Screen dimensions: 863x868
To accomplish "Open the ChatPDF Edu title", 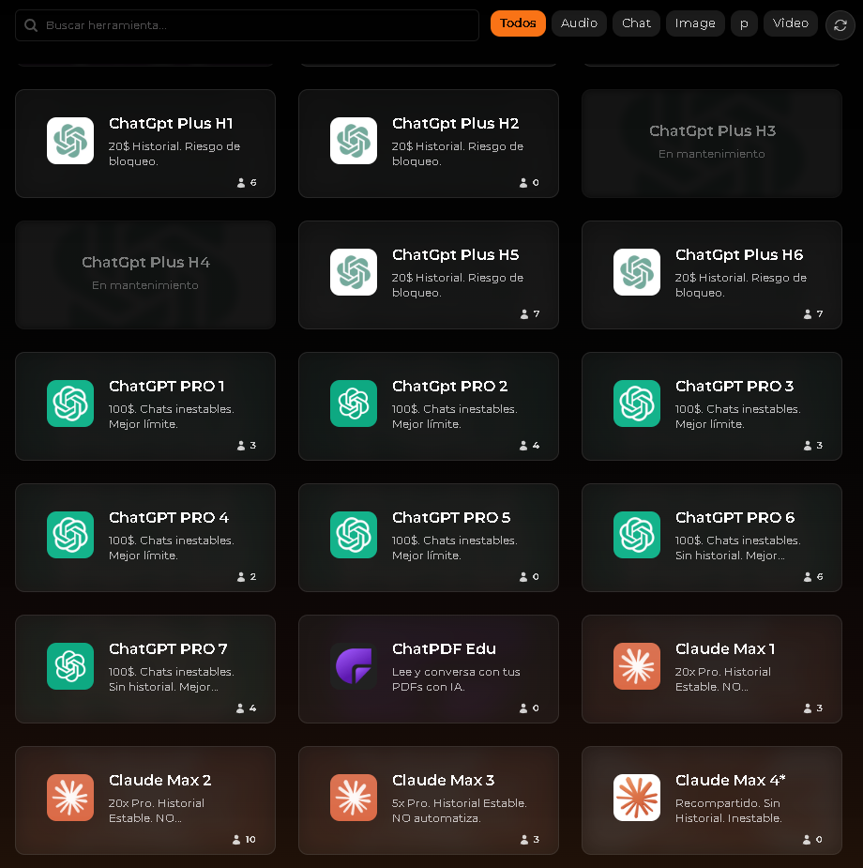I will (x=445, y=648).
